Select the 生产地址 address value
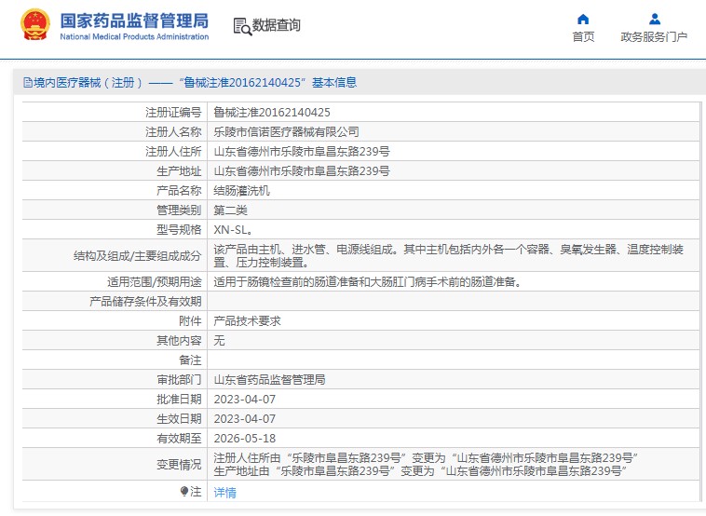 coord(302,171)
